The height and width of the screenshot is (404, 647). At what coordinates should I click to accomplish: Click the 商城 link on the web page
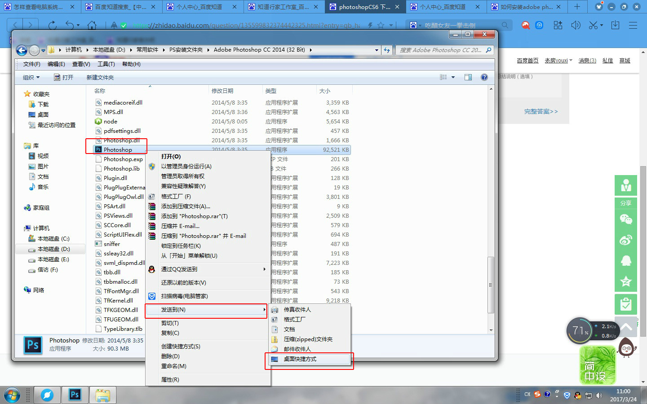[625, 61]
